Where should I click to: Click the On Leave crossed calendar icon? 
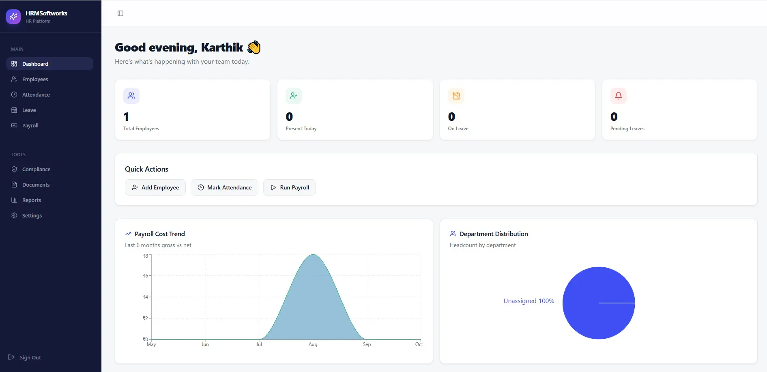456,96
